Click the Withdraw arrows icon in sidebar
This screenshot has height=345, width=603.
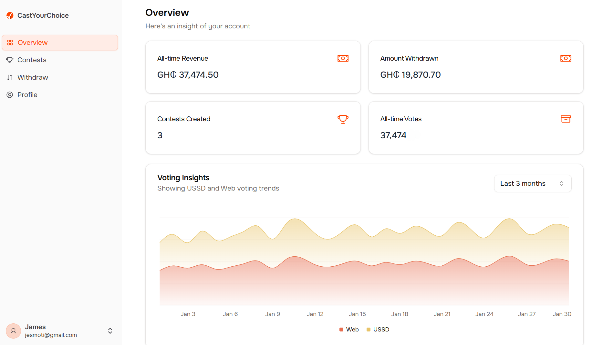click(x=10, y=77)
